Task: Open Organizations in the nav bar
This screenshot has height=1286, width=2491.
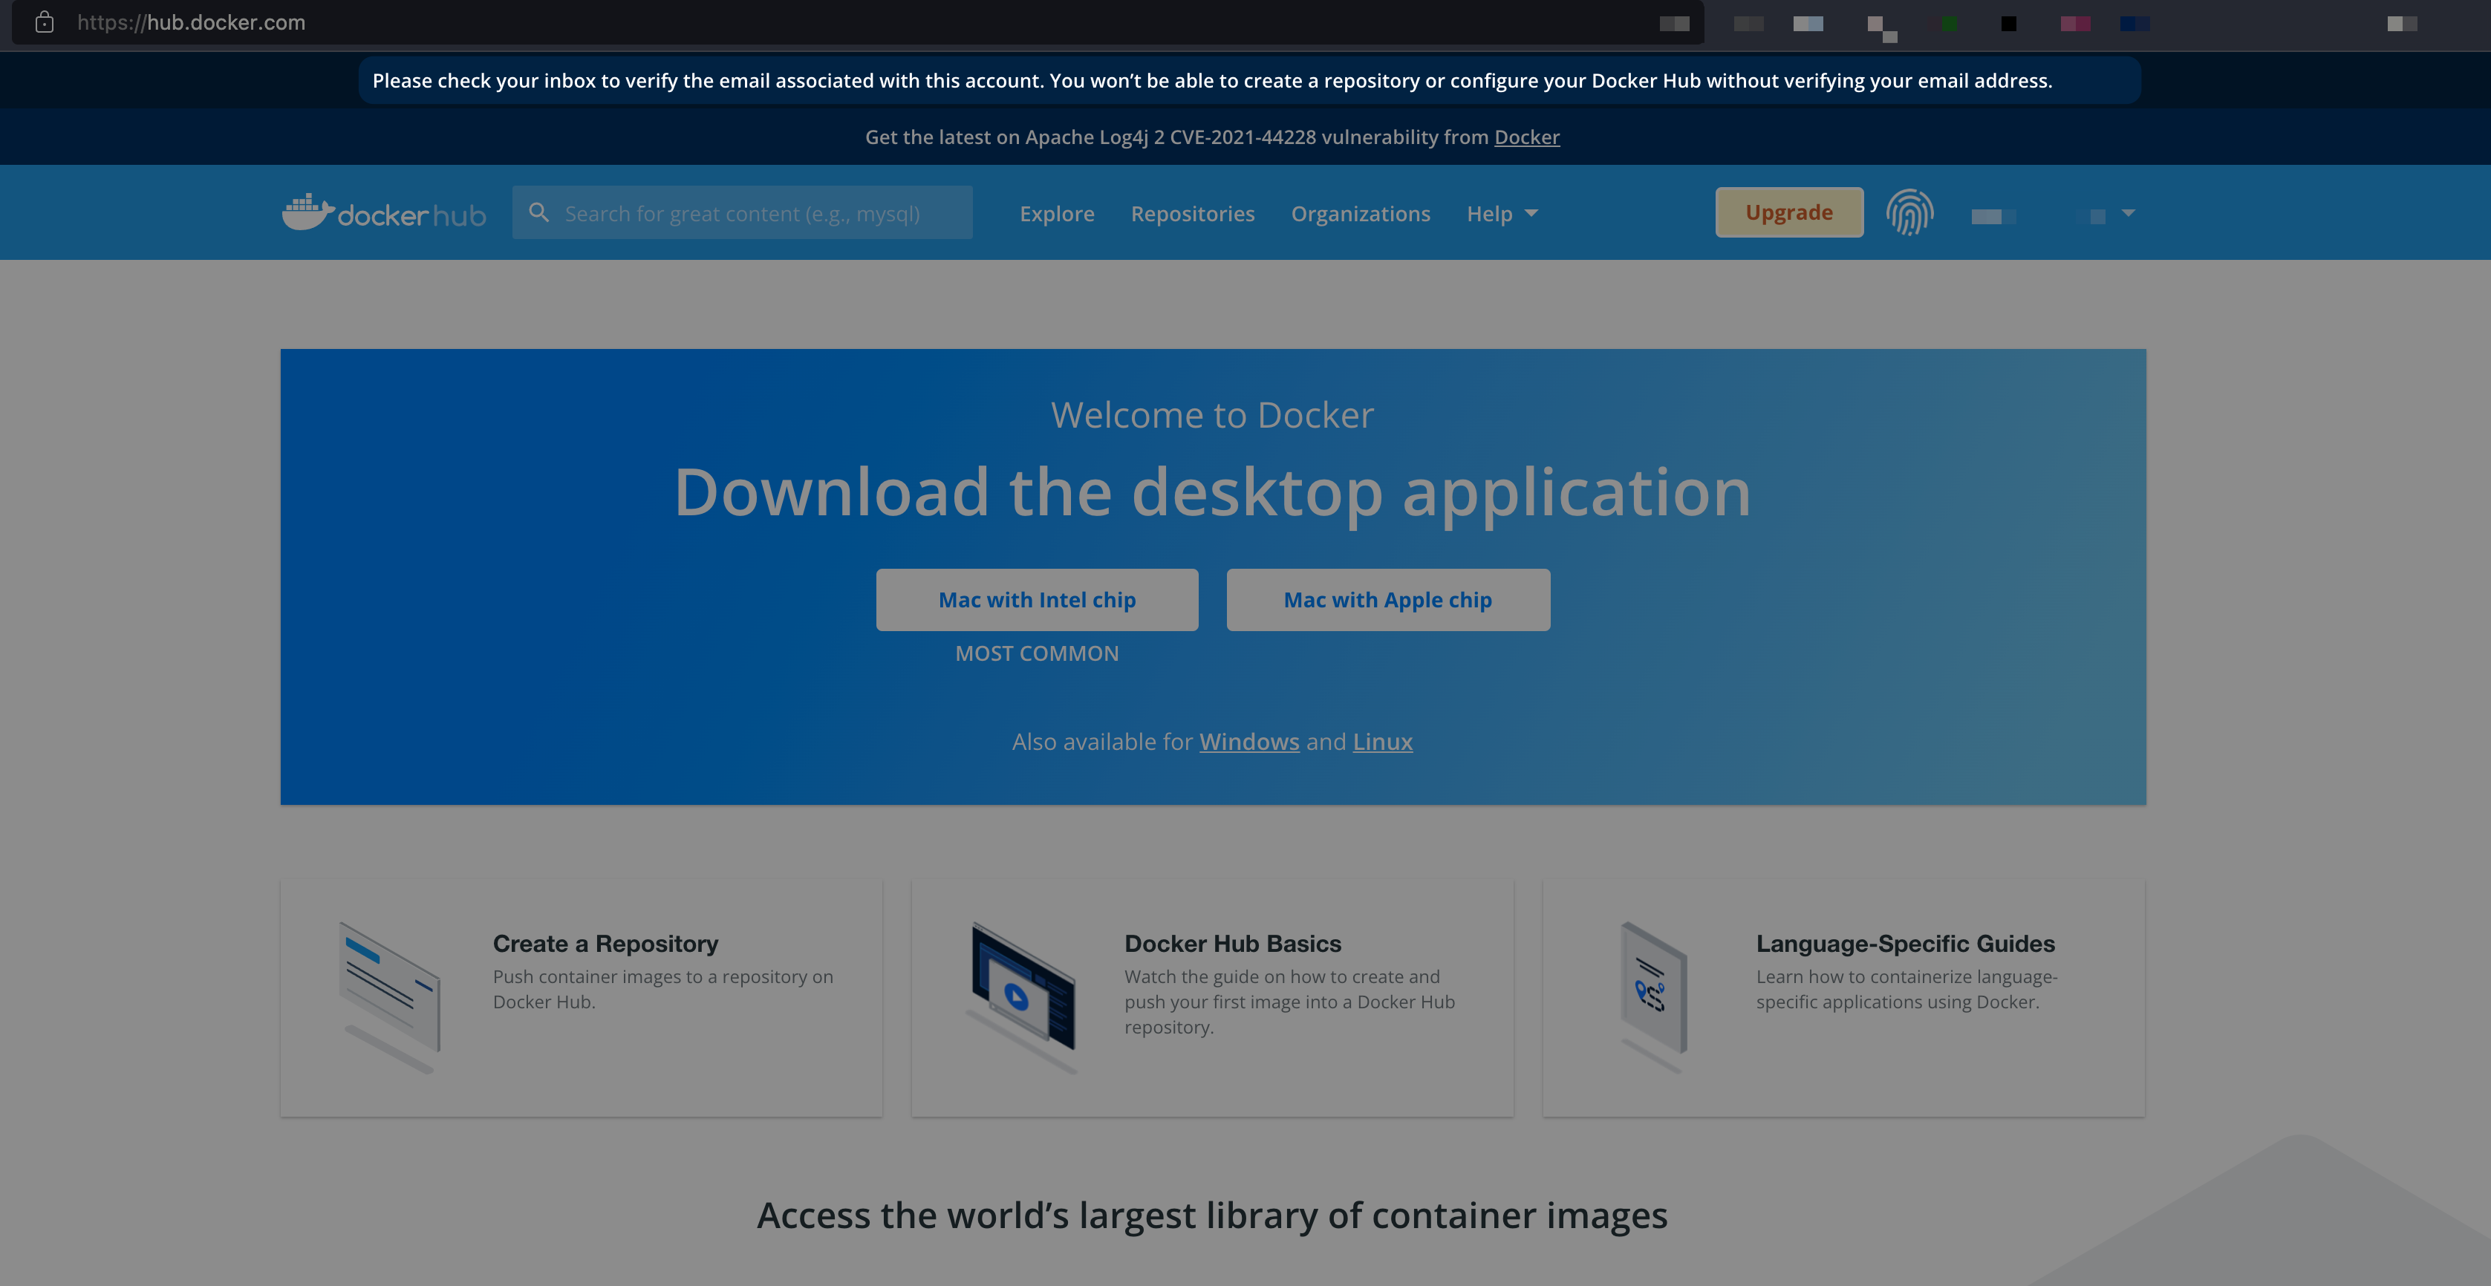Action: click(x=1360, y=214)
